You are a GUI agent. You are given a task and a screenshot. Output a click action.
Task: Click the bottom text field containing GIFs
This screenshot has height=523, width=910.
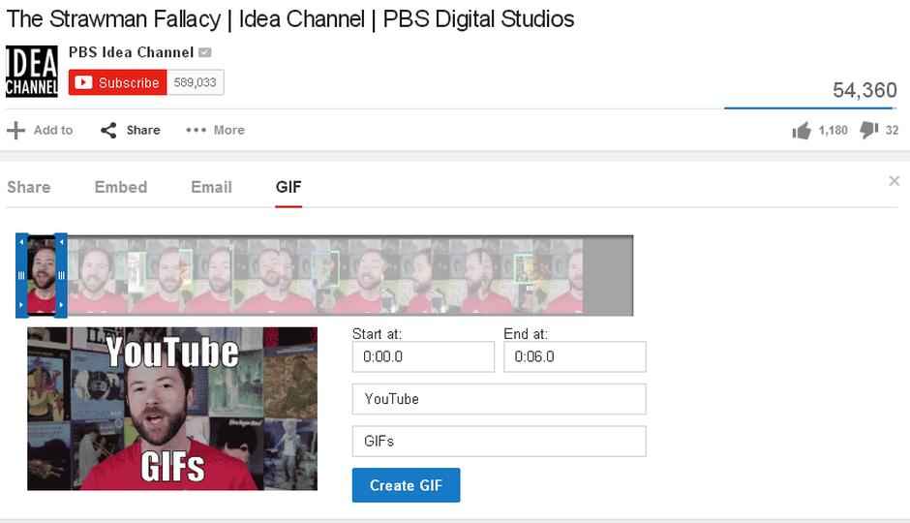point(500,441)
